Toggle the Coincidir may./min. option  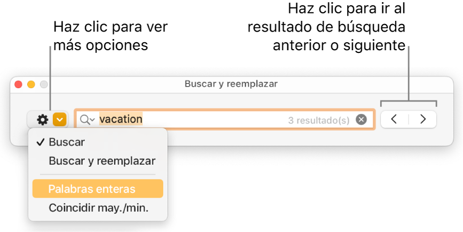[x=98, y=207]
